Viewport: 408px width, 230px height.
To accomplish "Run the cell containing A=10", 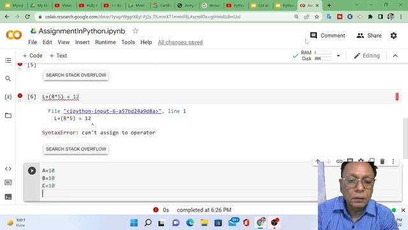I will (32, 171).
